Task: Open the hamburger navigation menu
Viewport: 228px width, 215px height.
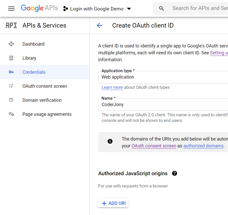Action: [11, 9]
